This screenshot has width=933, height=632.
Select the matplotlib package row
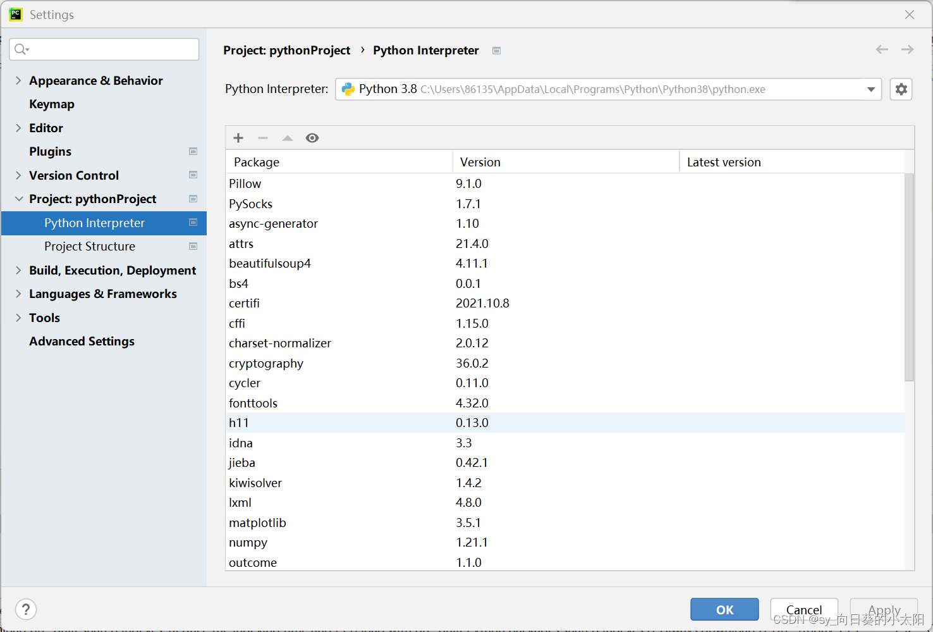[565, 523]
